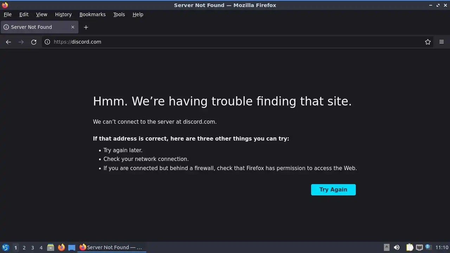Click the 'Try again later.' bullet
The image size is (450, 253).
click(123, 150)
